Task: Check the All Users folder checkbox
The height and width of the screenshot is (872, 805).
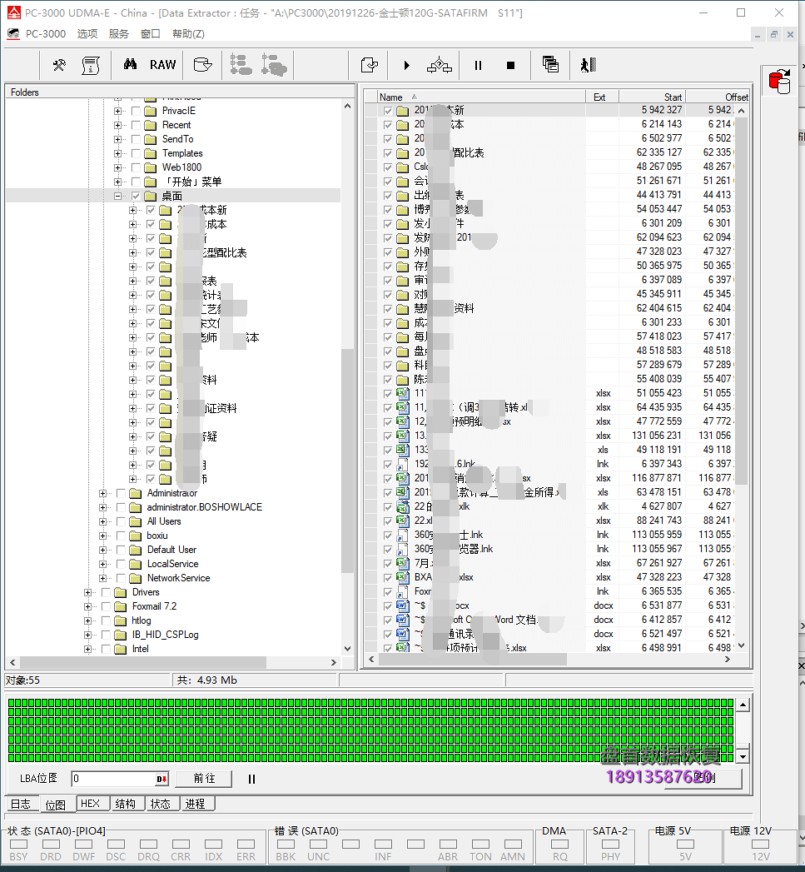Action: [121, 521]
